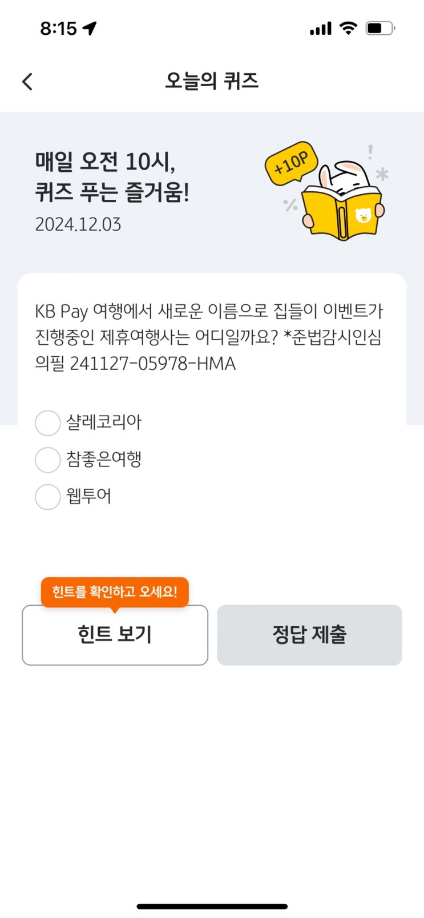Tap the bear face on yellow book
Viewport: 424px width, 918px height.
click(x=363, y=216)
